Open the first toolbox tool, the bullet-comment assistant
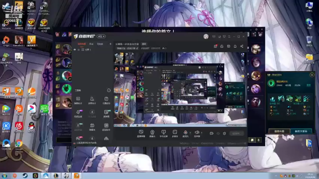The image size is (319, 179). point(78,101)
